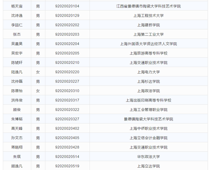Click the 男 cell in 张杰's row
The image size is (209, 170).
click(x=38, y=35)
